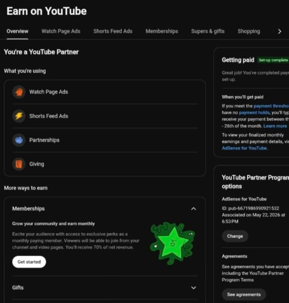
Task: Go to the Supers & gifts tab
Action: point(208,31)
